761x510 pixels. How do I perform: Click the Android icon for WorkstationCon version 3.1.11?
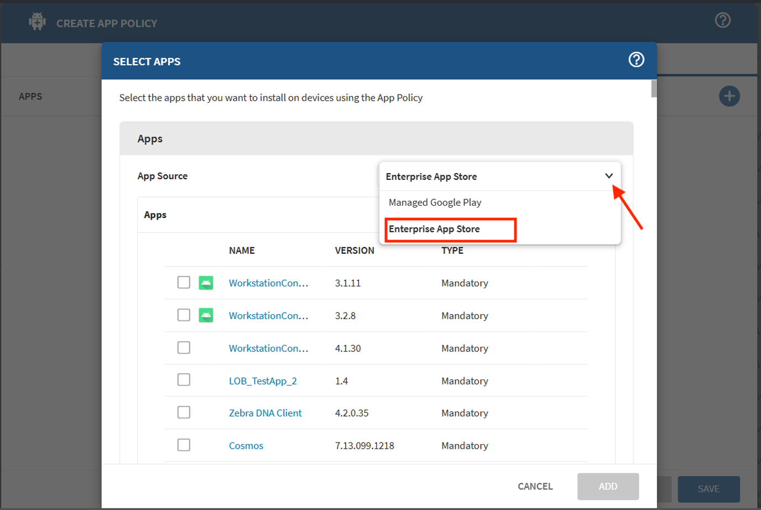coord(206,283)
